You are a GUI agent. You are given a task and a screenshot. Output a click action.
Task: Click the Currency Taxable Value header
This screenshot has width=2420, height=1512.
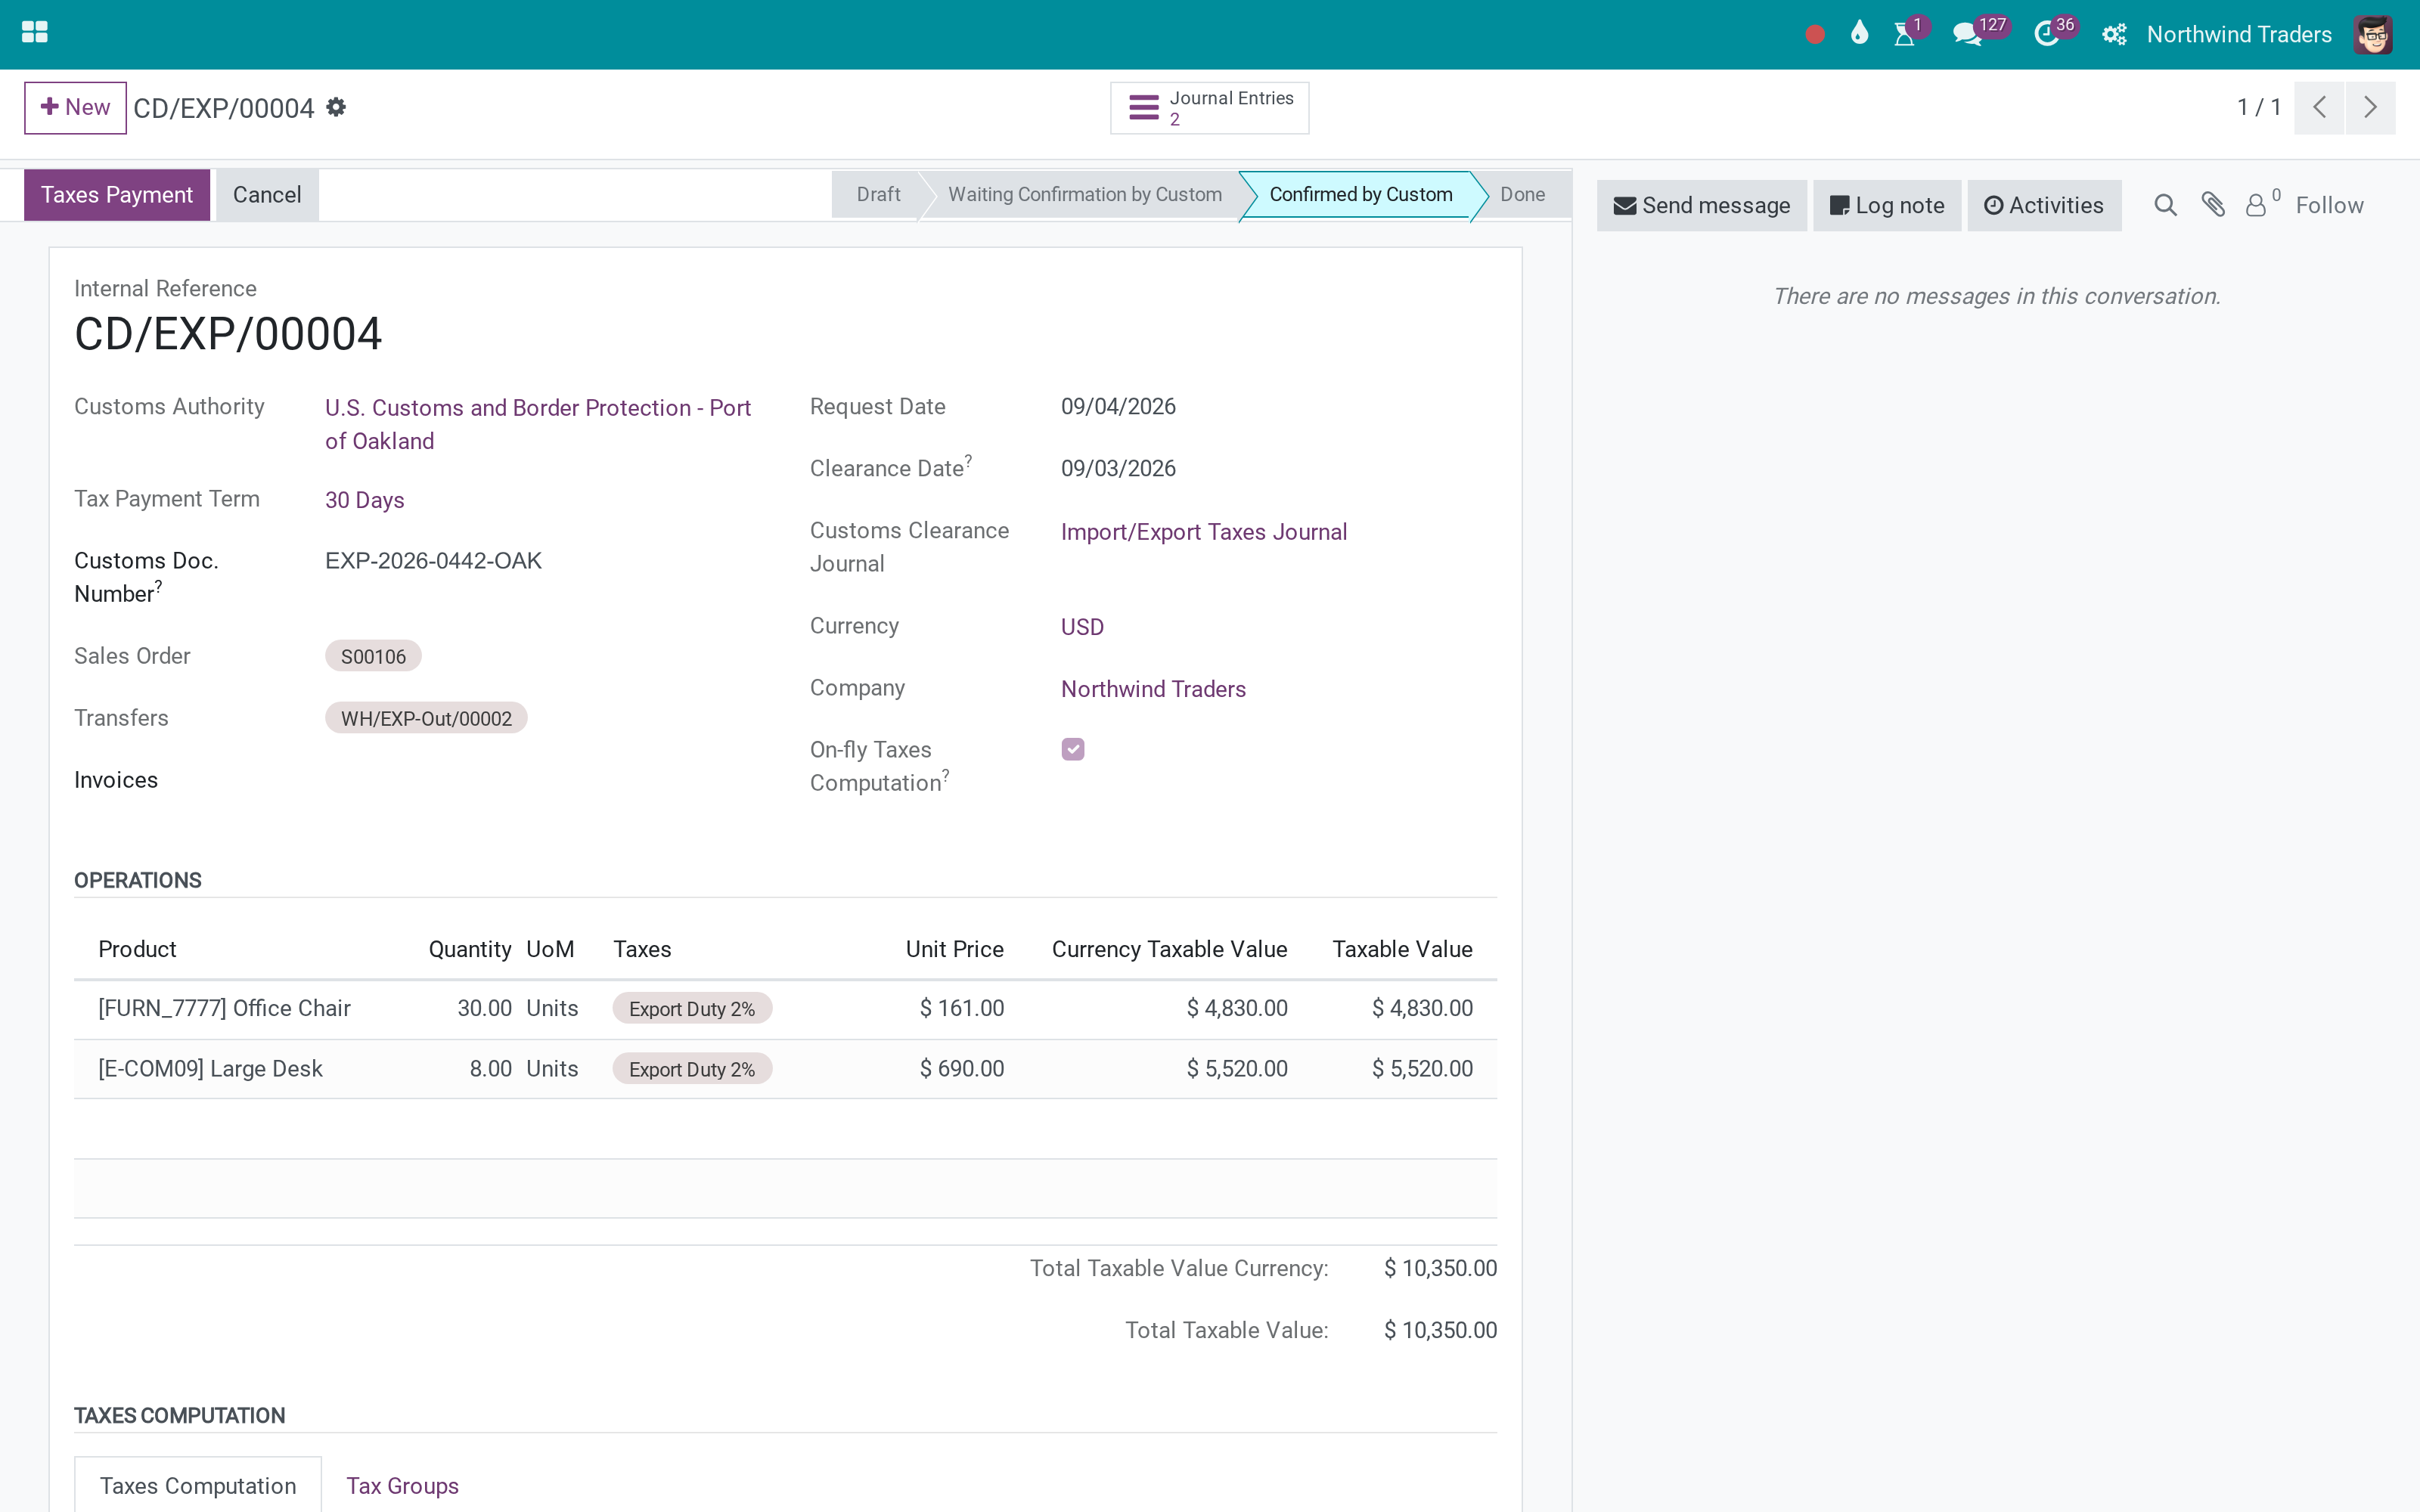point(1169,949)
